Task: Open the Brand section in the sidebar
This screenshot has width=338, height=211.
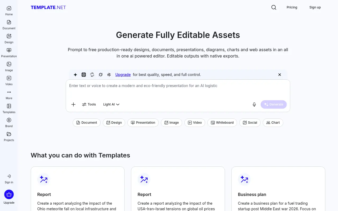Action: tap(9, 122)
